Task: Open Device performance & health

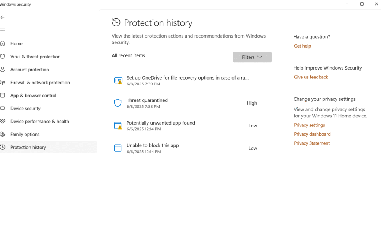Action: [x=39, y=122]
